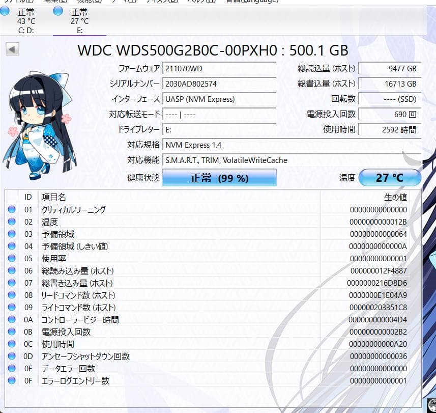Select the コントローラービジー時間 row
Viewport: 436px width, 413px height.
[x=207, y=320]
